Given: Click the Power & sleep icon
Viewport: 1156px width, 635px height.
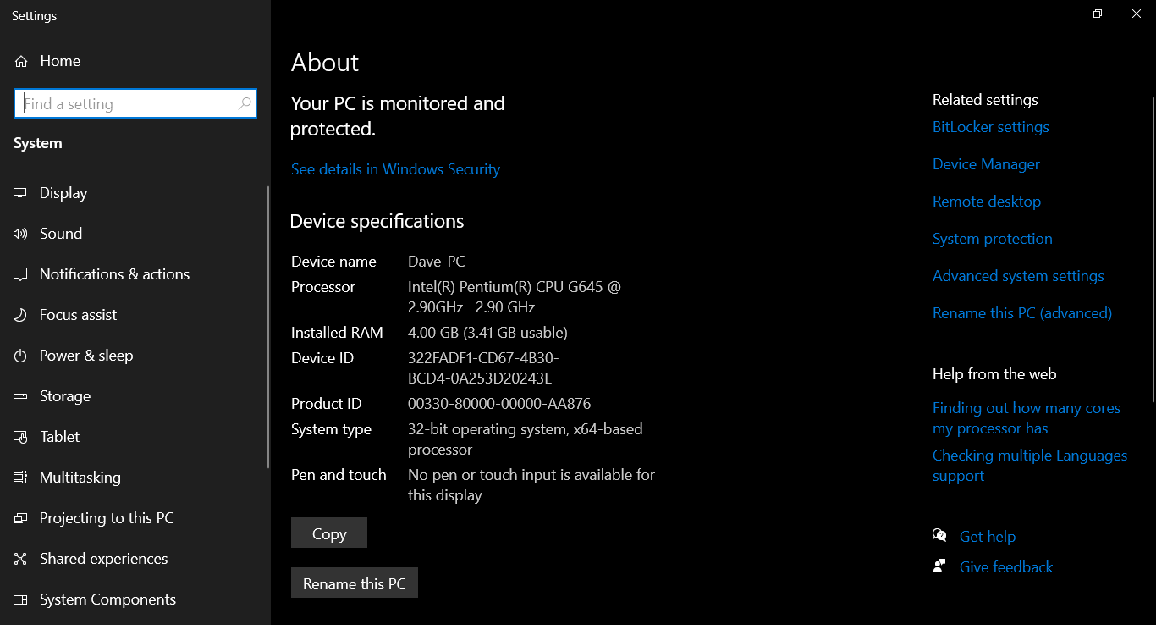Looking at the screenshot, I should coord(20,356).
